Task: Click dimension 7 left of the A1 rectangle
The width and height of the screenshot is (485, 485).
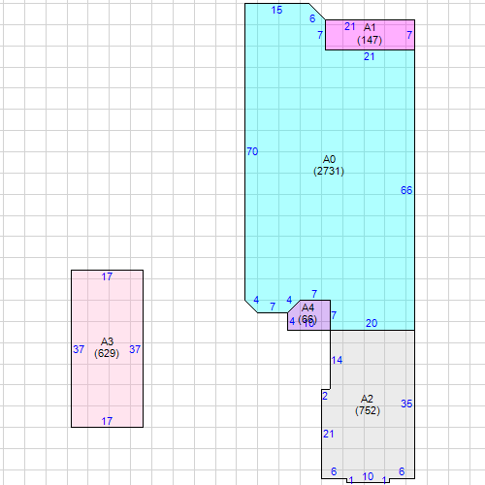Action: pyautogui.click(x=320, y=35)
